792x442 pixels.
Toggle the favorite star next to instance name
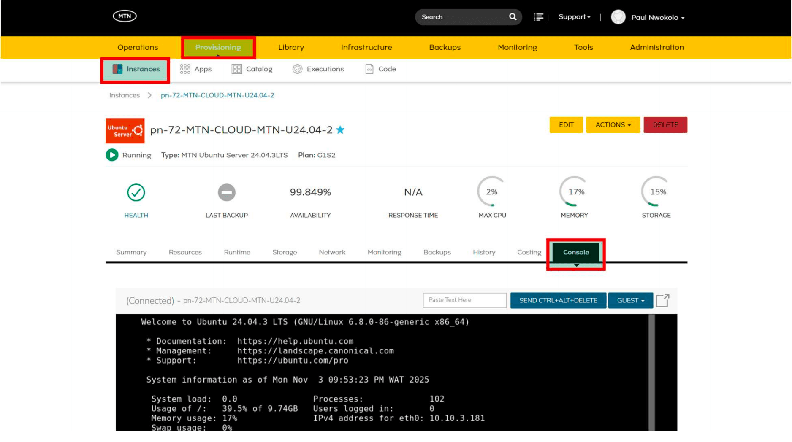coord(340,130)
